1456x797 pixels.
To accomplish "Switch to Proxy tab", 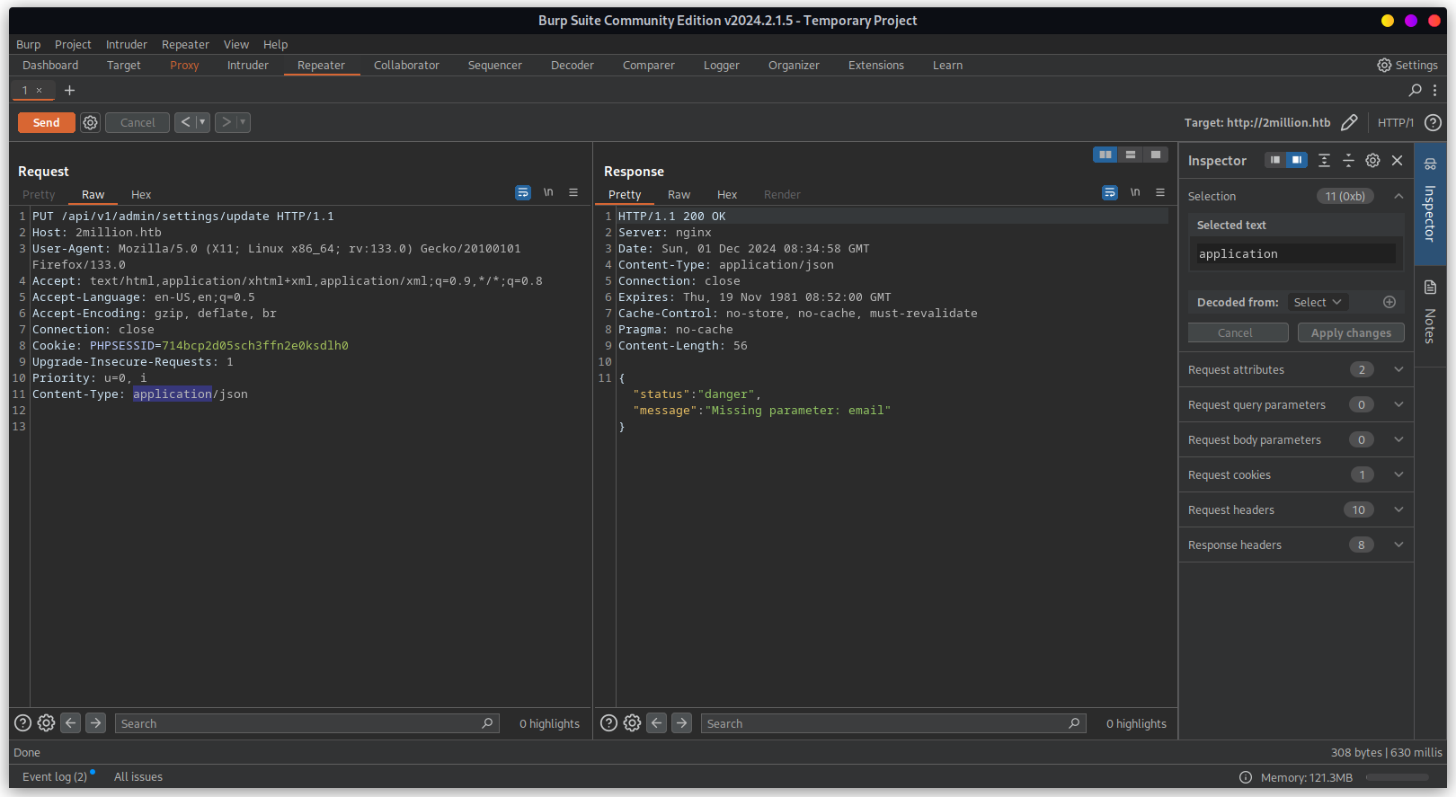I will [184, 66].
